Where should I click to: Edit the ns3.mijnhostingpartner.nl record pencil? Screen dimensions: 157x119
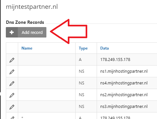tap(12, 107)
